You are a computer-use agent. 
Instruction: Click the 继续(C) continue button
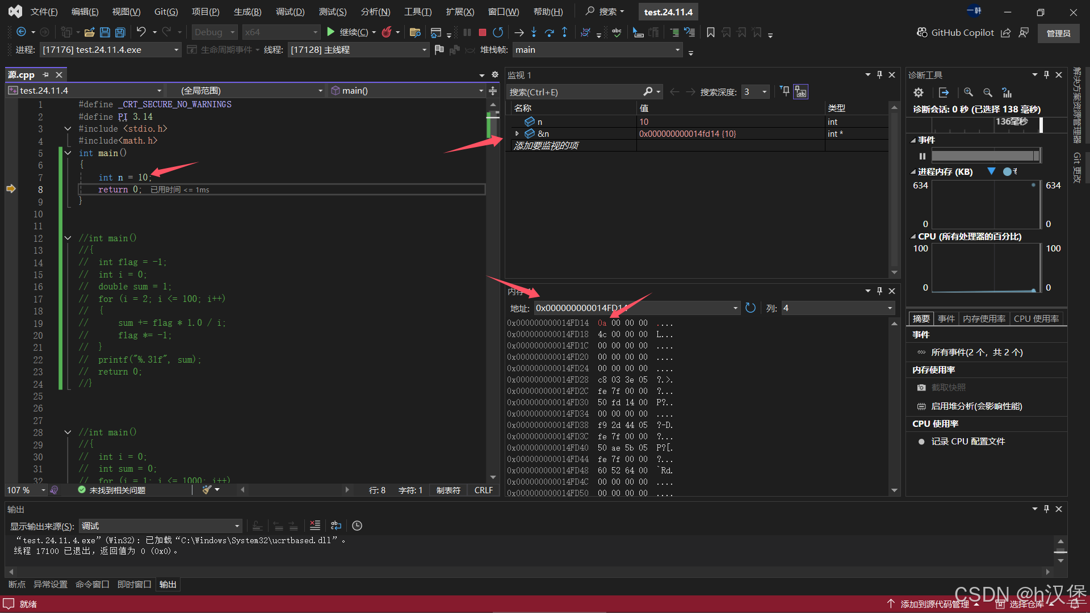[x=352, y=32]
